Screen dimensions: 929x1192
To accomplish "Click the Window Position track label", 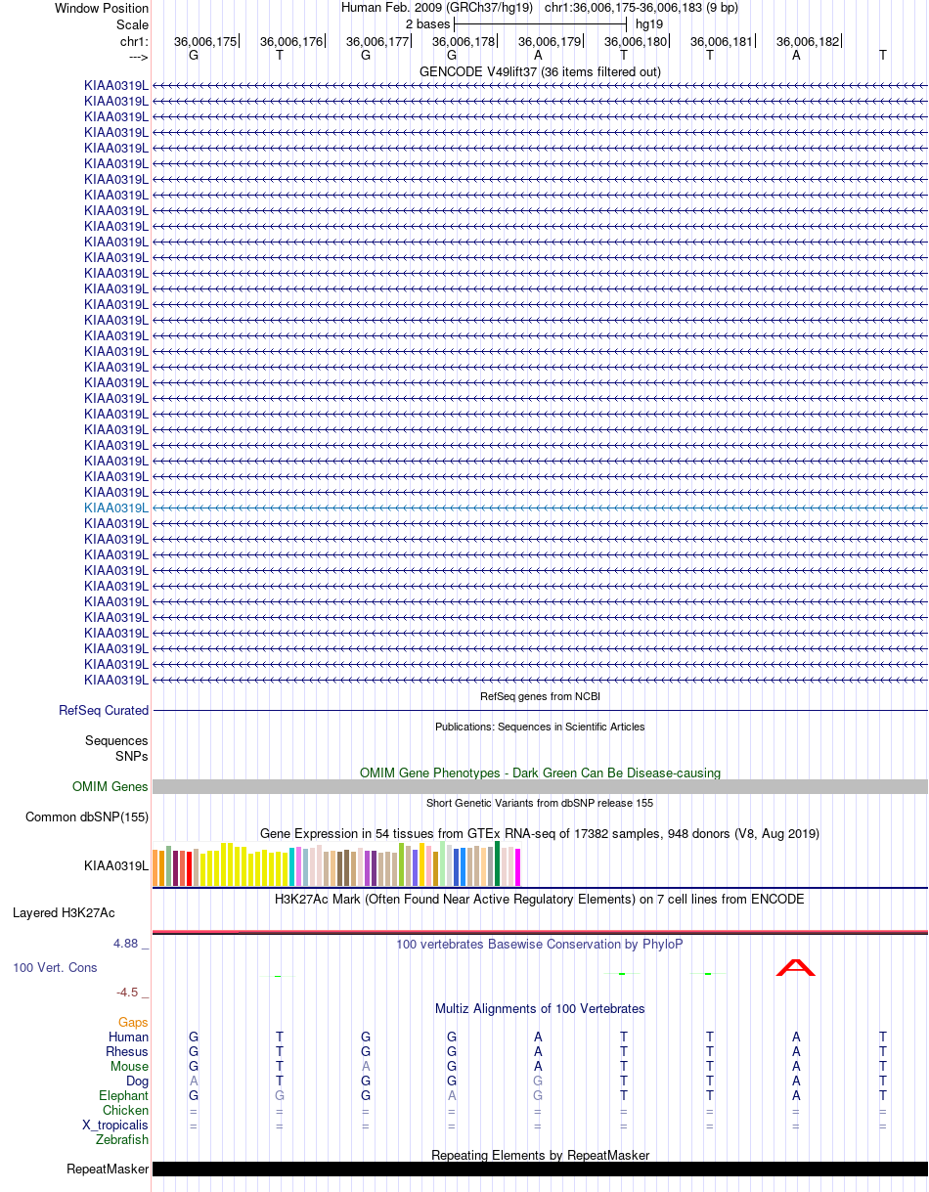I will (102, 8).
